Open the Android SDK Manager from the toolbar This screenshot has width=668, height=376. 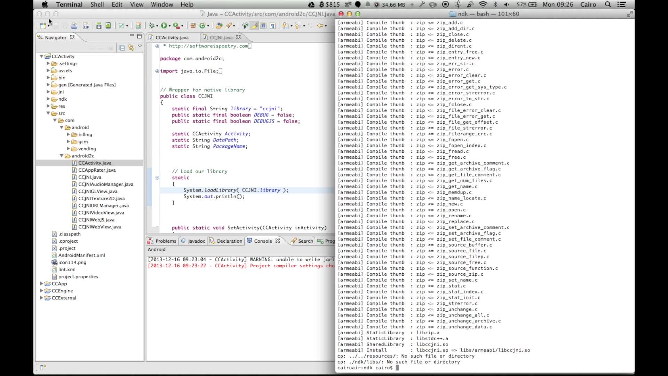click(x=99, y=25)
